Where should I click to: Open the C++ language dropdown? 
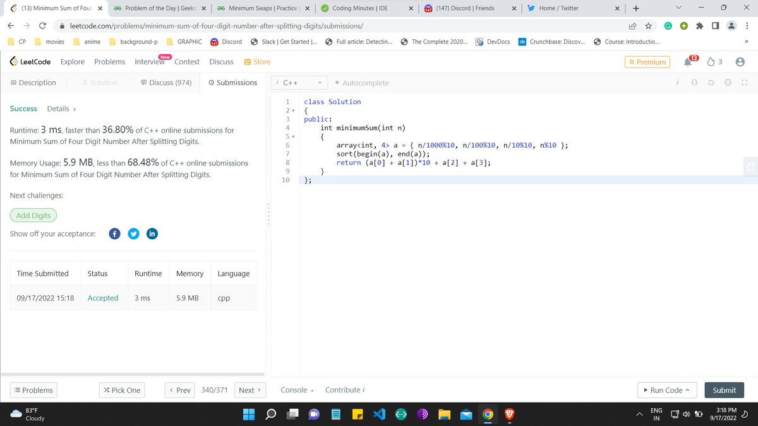[298, 83]
